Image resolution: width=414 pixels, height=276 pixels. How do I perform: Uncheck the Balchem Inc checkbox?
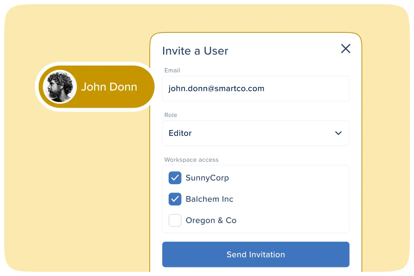175,199
